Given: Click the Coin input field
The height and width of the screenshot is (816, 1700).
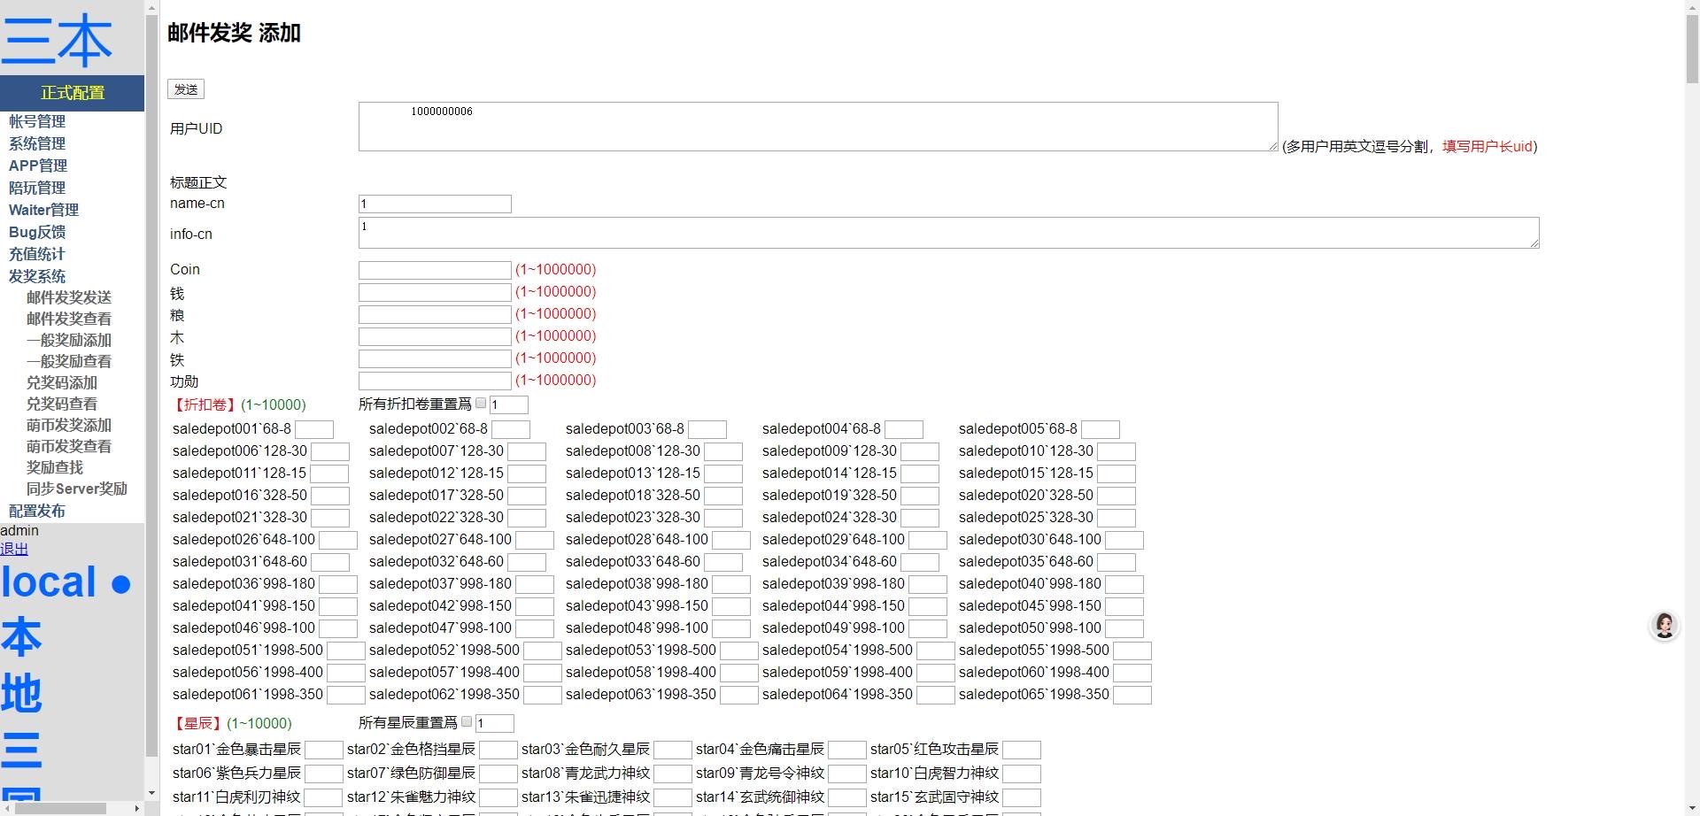Looking at the screenshot, I should [x=435, y=270].
